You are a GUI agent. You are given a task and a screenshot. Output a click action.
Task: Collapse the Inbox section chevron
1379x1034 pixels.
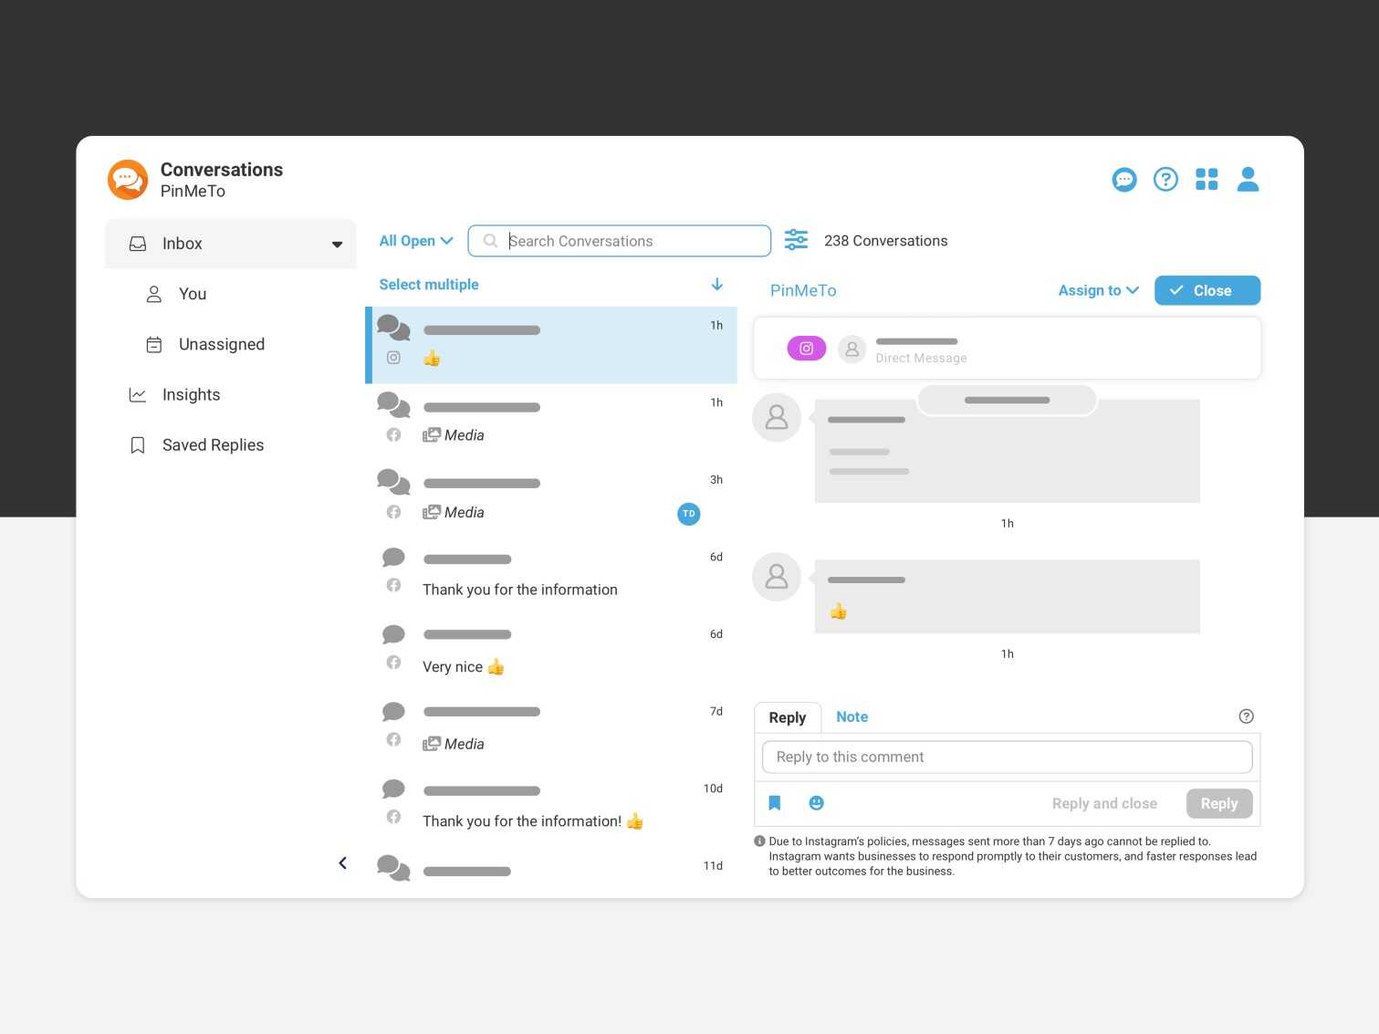click(x=337, y=244)
